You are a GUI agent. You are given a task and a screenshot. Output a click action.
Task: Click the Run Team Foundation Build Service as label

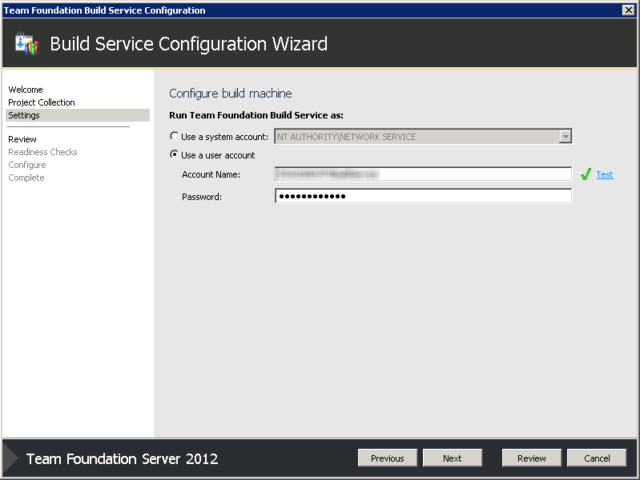click(256, 115)
